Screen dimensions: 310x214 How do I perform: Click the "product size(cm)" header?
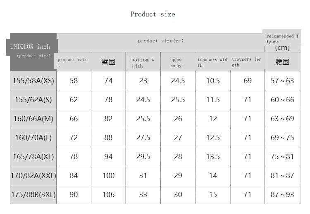[160, 41]
